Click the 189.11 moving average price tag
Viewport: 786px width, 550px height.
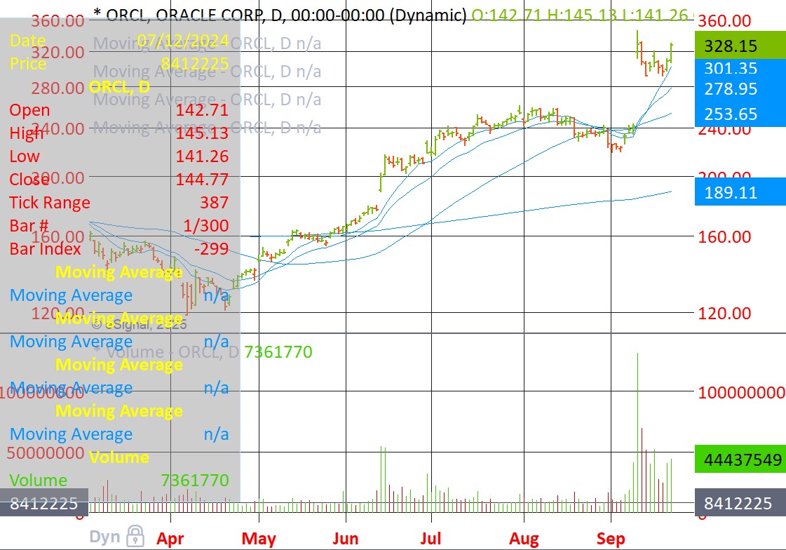[740, 192]
